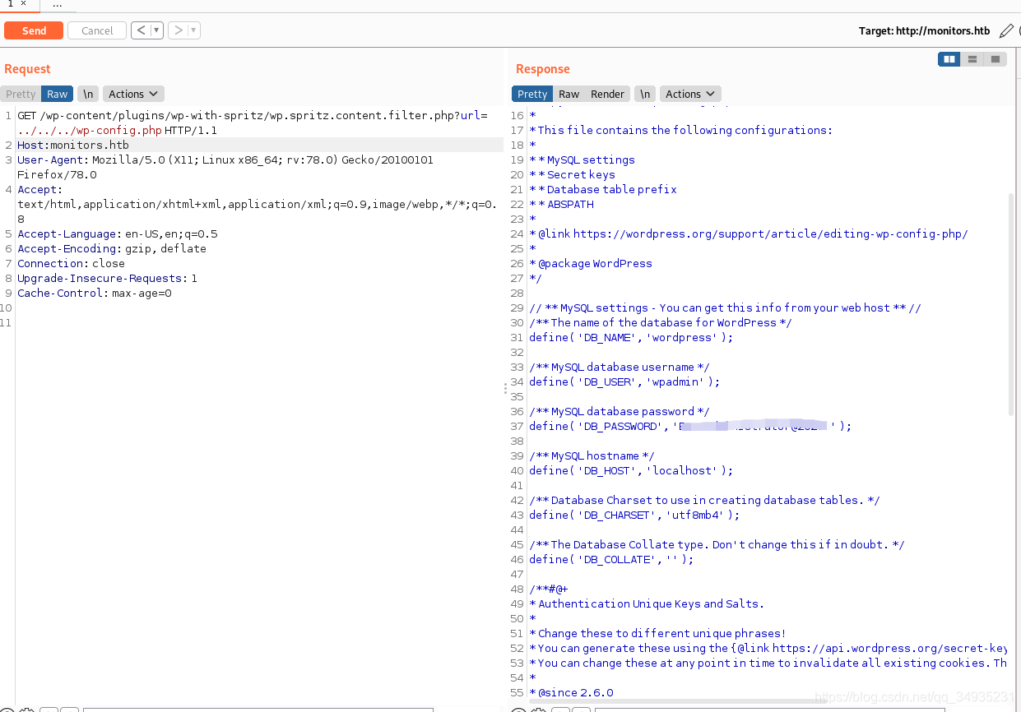
Task: Switch Response view to Raw
Action: [x=569, y=94]
